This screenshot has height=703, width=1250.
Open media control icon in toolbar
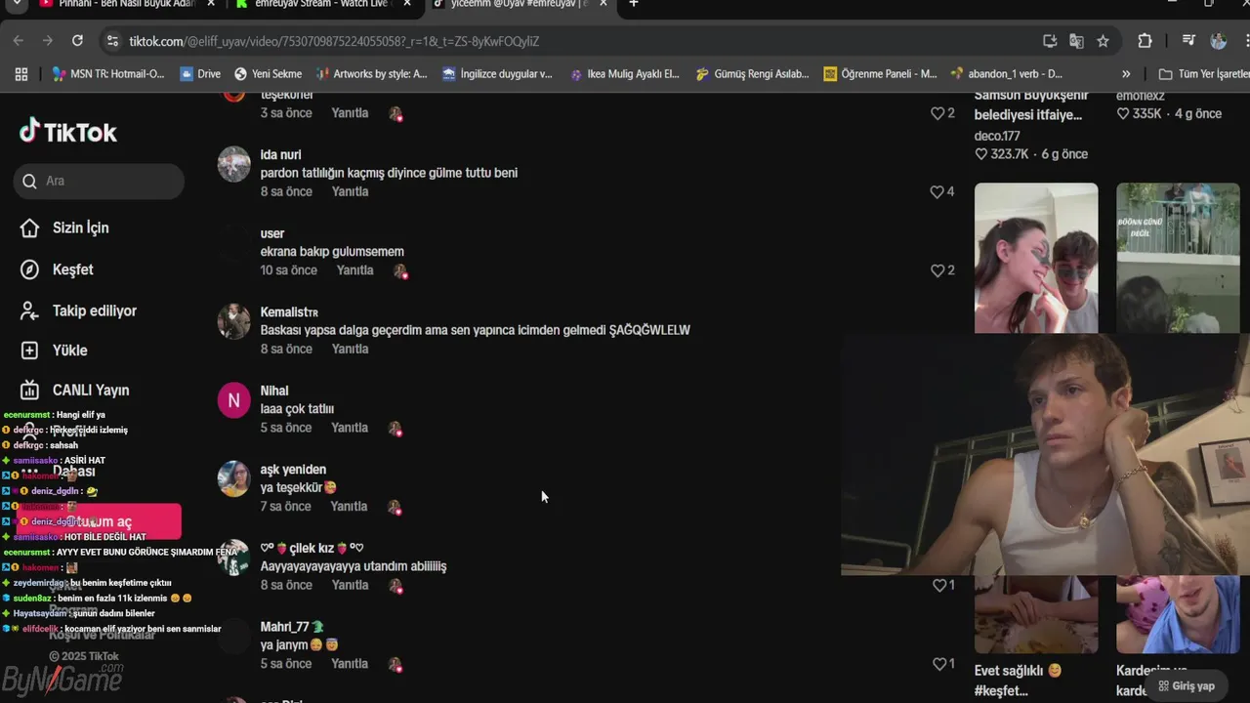coord(1188,41)
